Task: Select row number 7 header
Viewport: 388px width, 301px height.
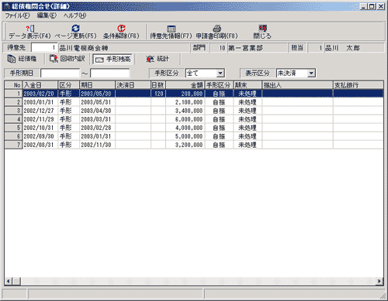Action: (13, 145)
